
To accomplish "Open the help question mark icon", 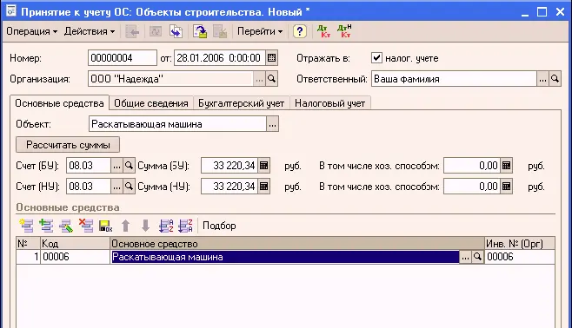I will coord(300,31).
